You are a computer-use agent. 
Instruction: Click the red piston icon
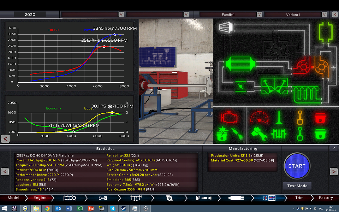click(320, 118)
